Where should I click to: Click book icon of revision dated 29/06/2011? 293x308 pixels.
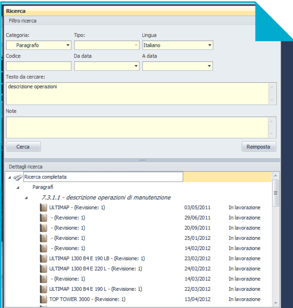point(43,218)
